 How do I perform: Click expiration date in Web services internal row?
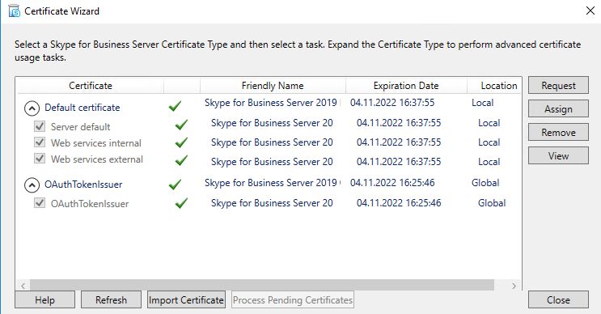[x=399, y=142]
